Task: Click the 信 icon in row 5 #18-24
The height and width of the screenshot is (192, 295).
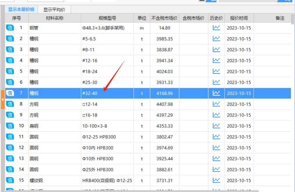Action: tap(10, 71)
